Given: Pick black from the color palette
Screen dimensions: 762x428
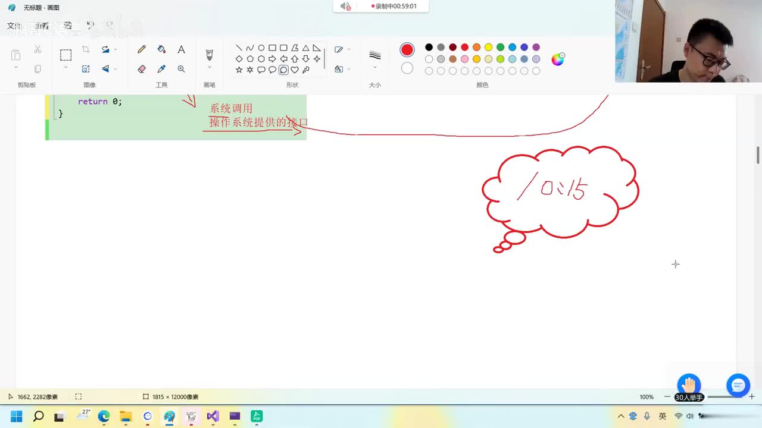Looking at the screenshot, I should tap(429, 47).
